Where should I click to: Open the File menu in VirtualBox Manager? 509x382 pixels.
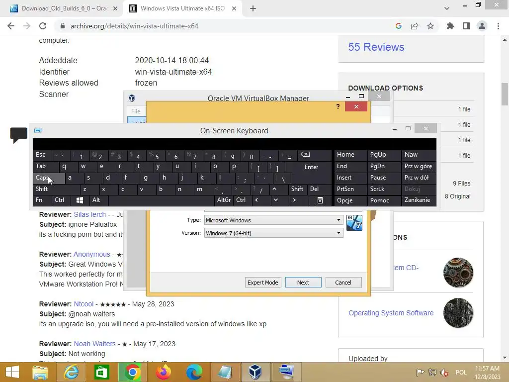pyautogui.click(x=136, y=111)
